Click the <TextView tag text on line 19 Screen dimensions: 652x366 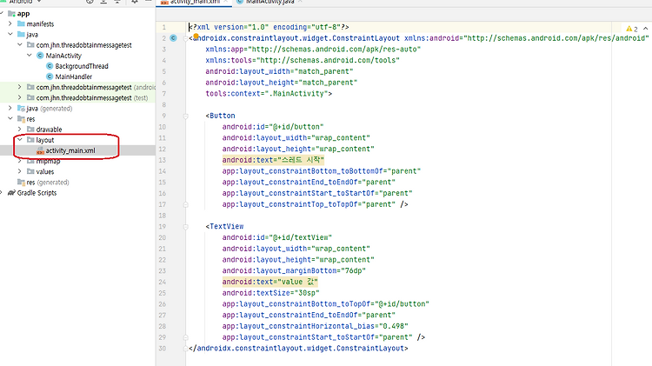tap(224, 226)
